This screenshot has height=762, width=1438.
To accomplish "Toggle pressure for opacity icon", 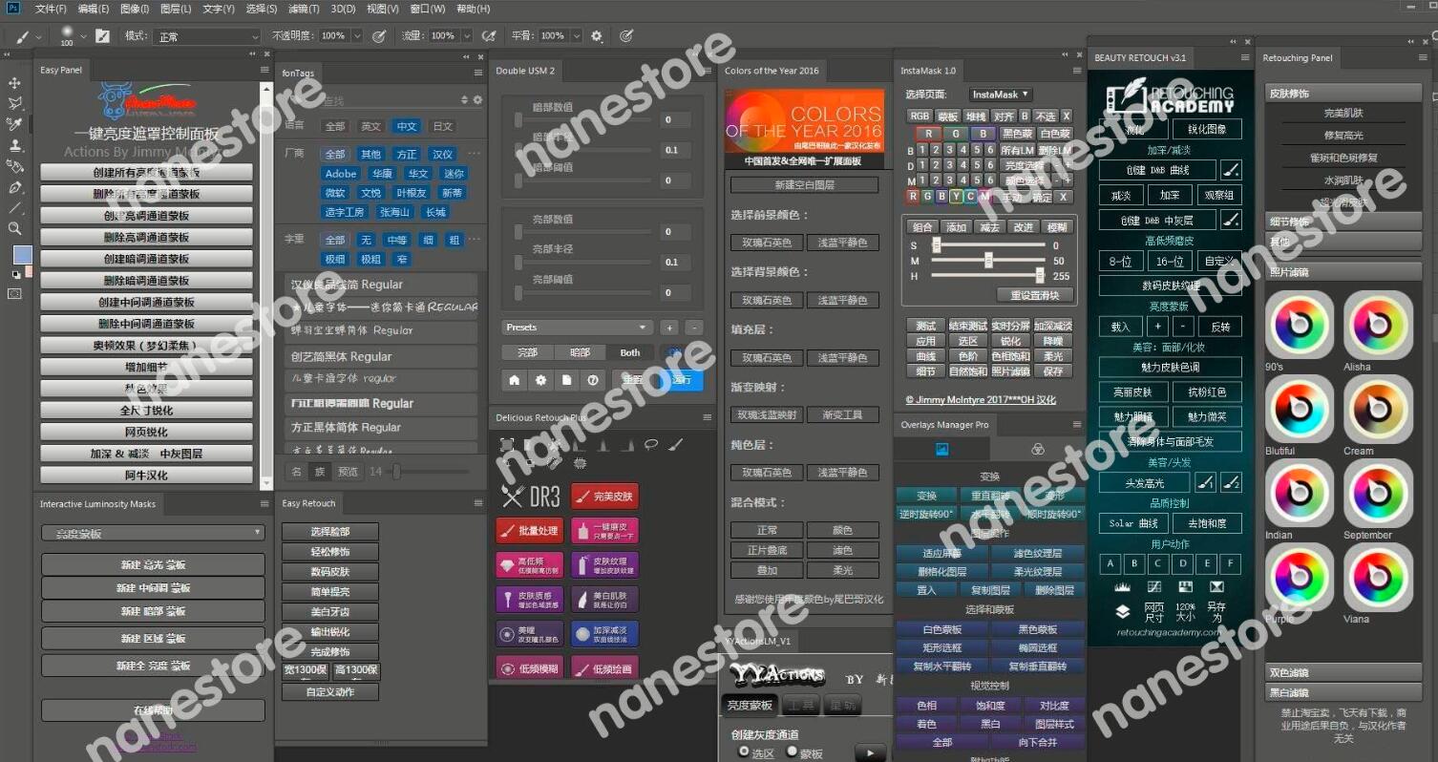I will [x=379, y=36].
